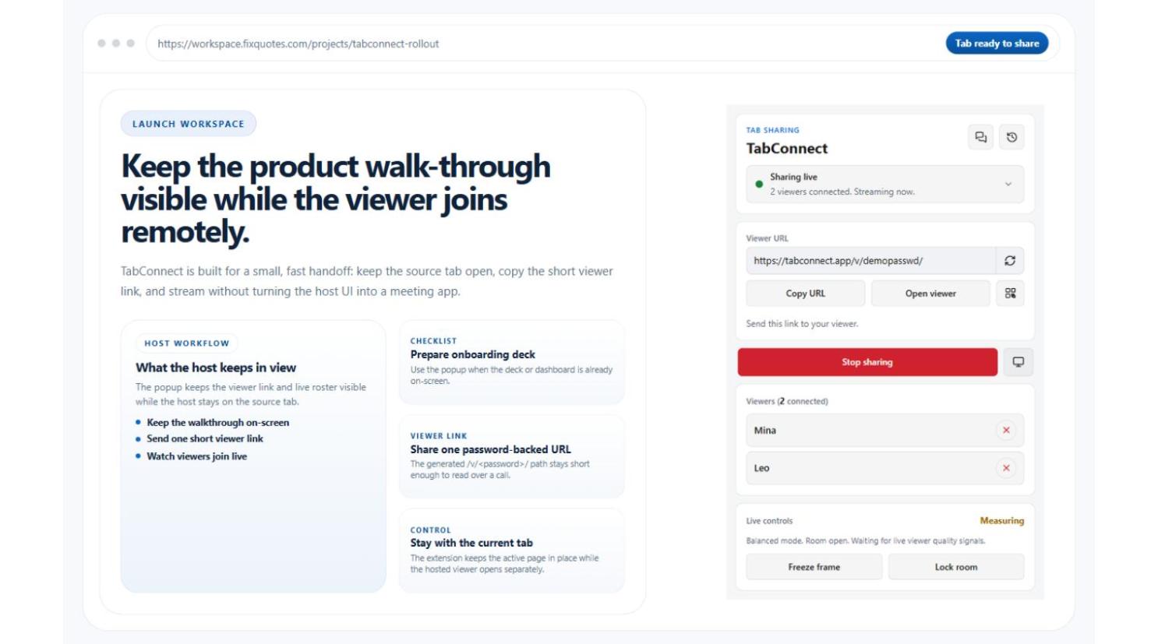Image resolution: width=1158 pixels, height=644 pixels.
Task: Open the Share one password-backed URL card
Action: coord(511,456)
